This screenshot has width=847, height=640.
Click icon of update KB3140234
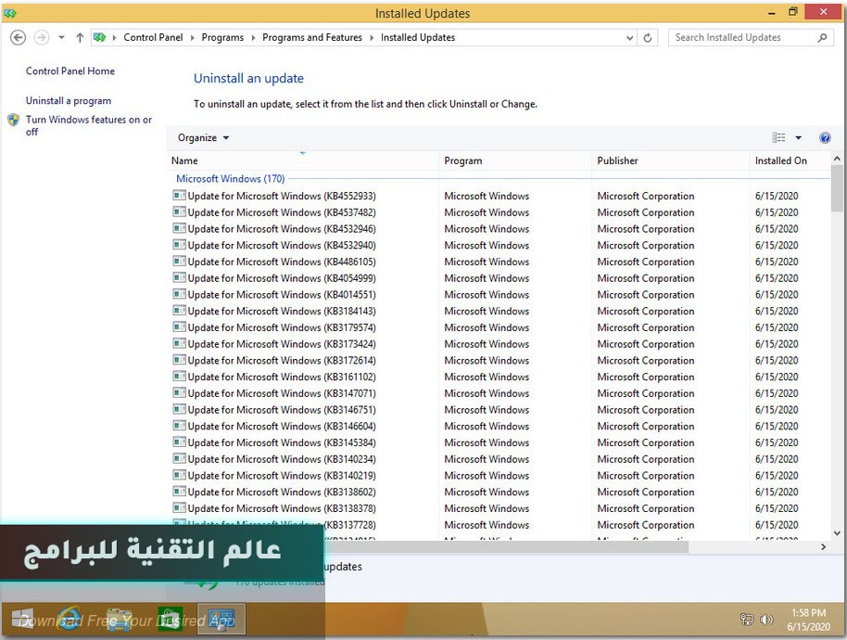point(179,458)
